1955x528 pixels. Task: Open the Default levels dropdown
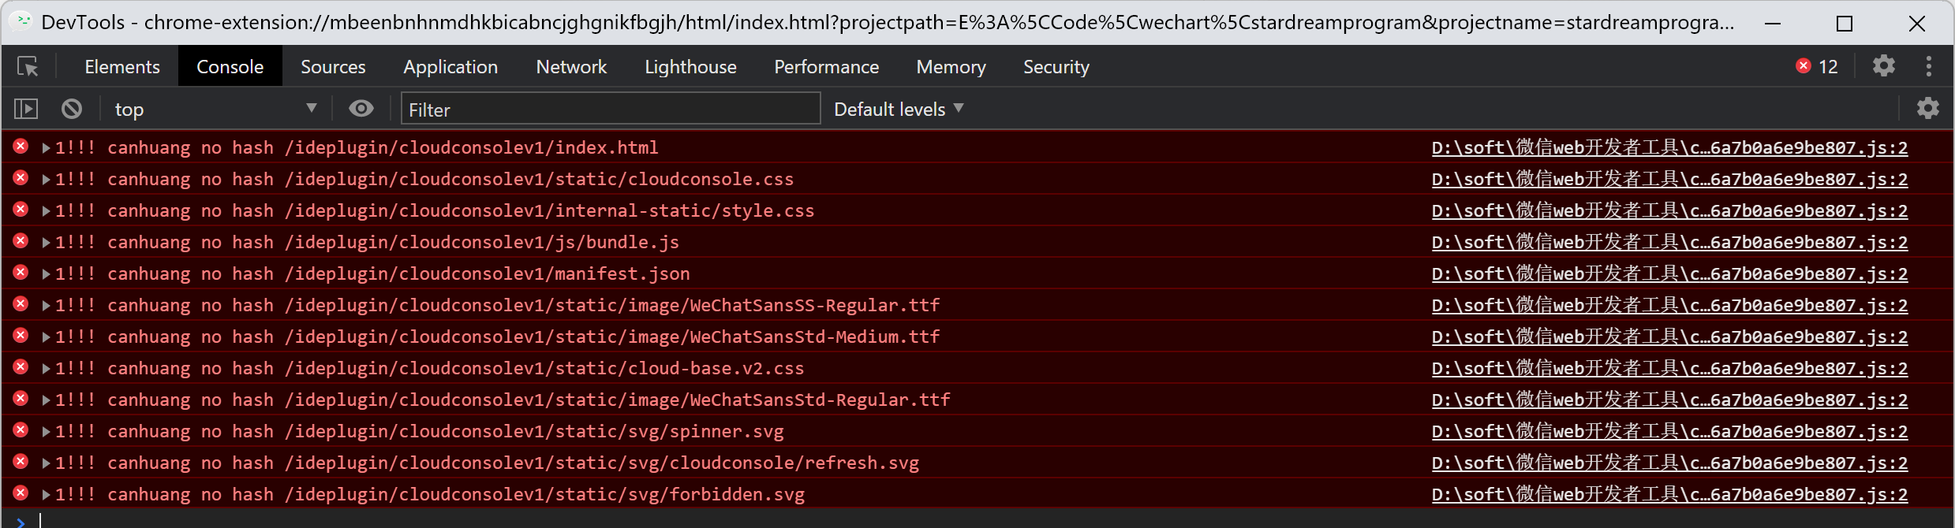[898, 110]
